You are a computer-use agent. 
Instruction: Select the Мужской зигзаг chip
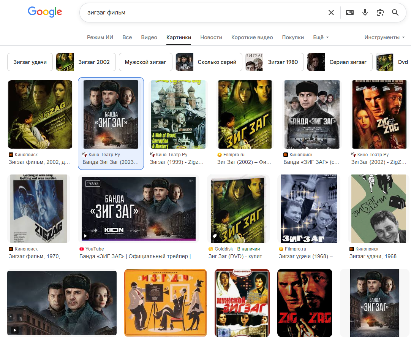tap(145, 62)
